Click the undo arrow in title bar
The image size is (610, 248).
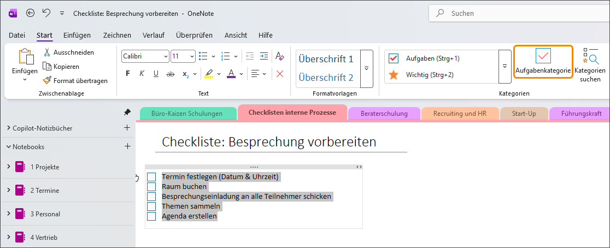click(x=46, y=13)
